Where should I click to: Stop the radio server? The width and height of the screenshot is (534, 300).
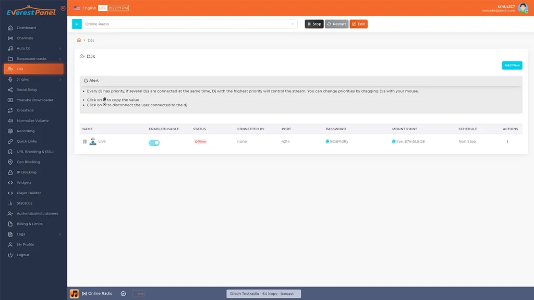click(314, 24)
